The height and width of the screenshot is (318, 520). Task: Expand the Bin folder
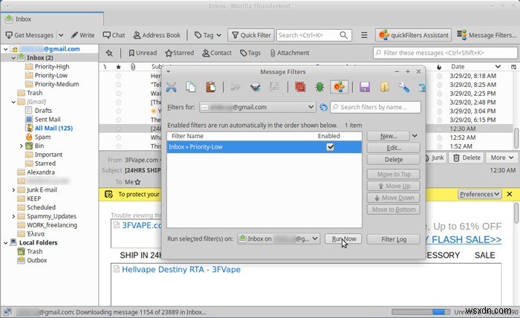22,146
